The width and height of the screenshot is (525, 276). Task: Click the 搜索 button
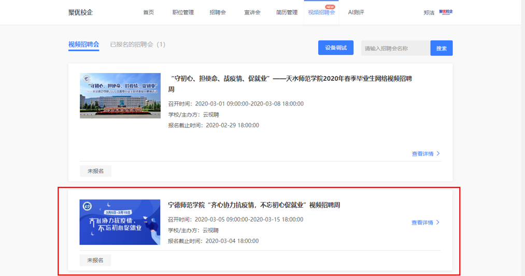click(x=441, y=48)
